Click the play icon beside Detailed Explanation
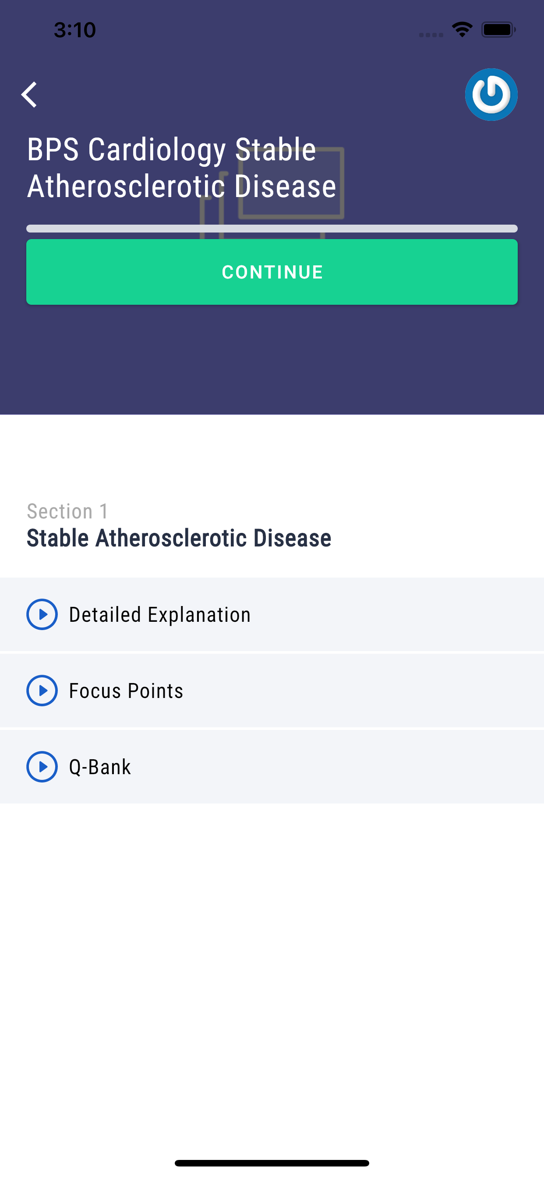This screenshot has height=1177, width=544. (42, 614)
